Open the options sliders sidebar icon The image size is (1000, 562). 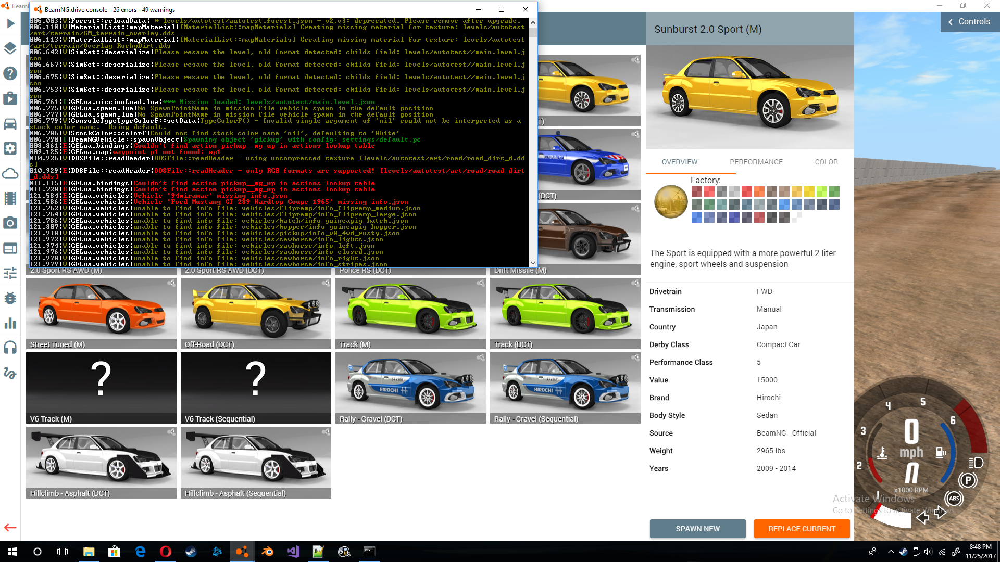(10, 273)
